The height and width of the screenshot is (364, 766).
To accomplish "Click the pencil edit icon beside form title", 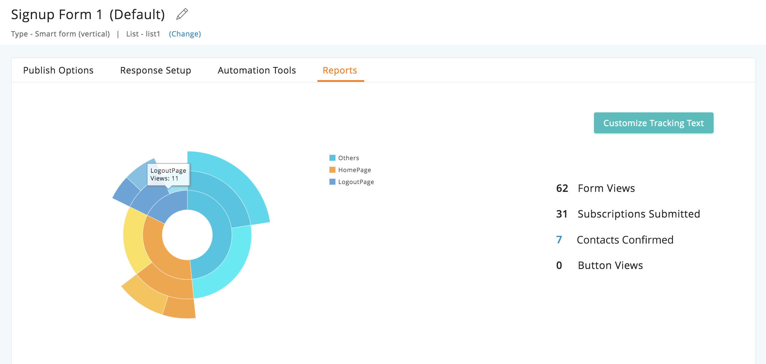I will click(x=182, y=14).
